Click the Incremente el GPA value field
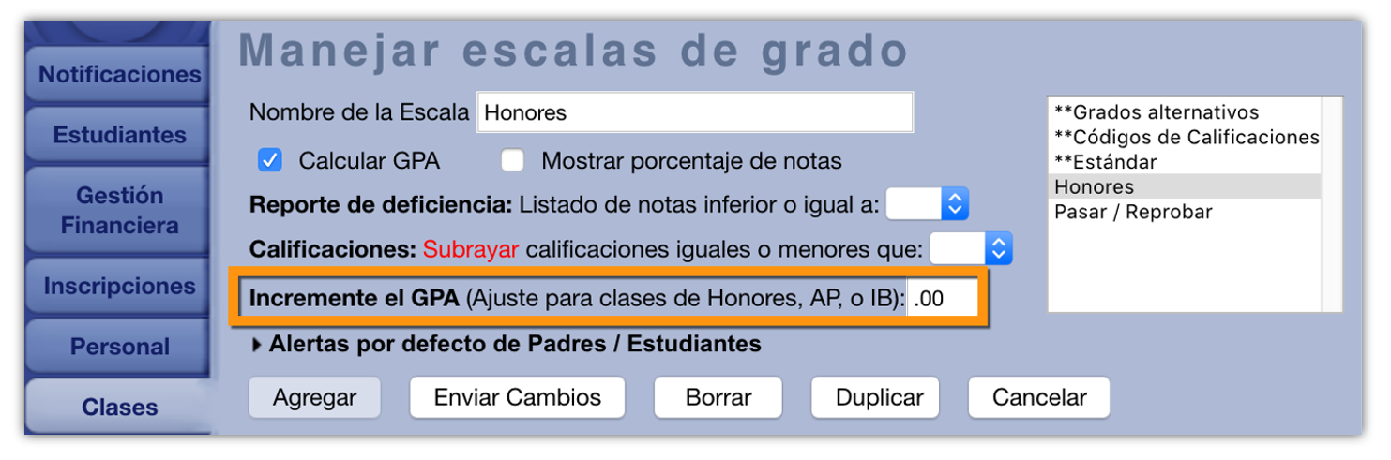 [x=941, y=300]
